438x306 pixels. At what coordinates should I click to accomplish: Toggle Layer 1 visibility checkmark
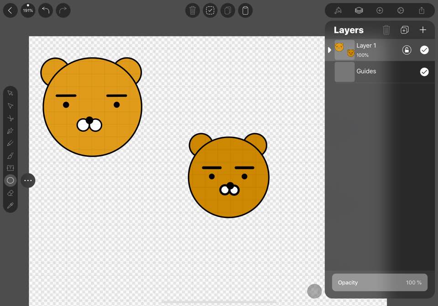pyautogui.click(x=424, y=50)
